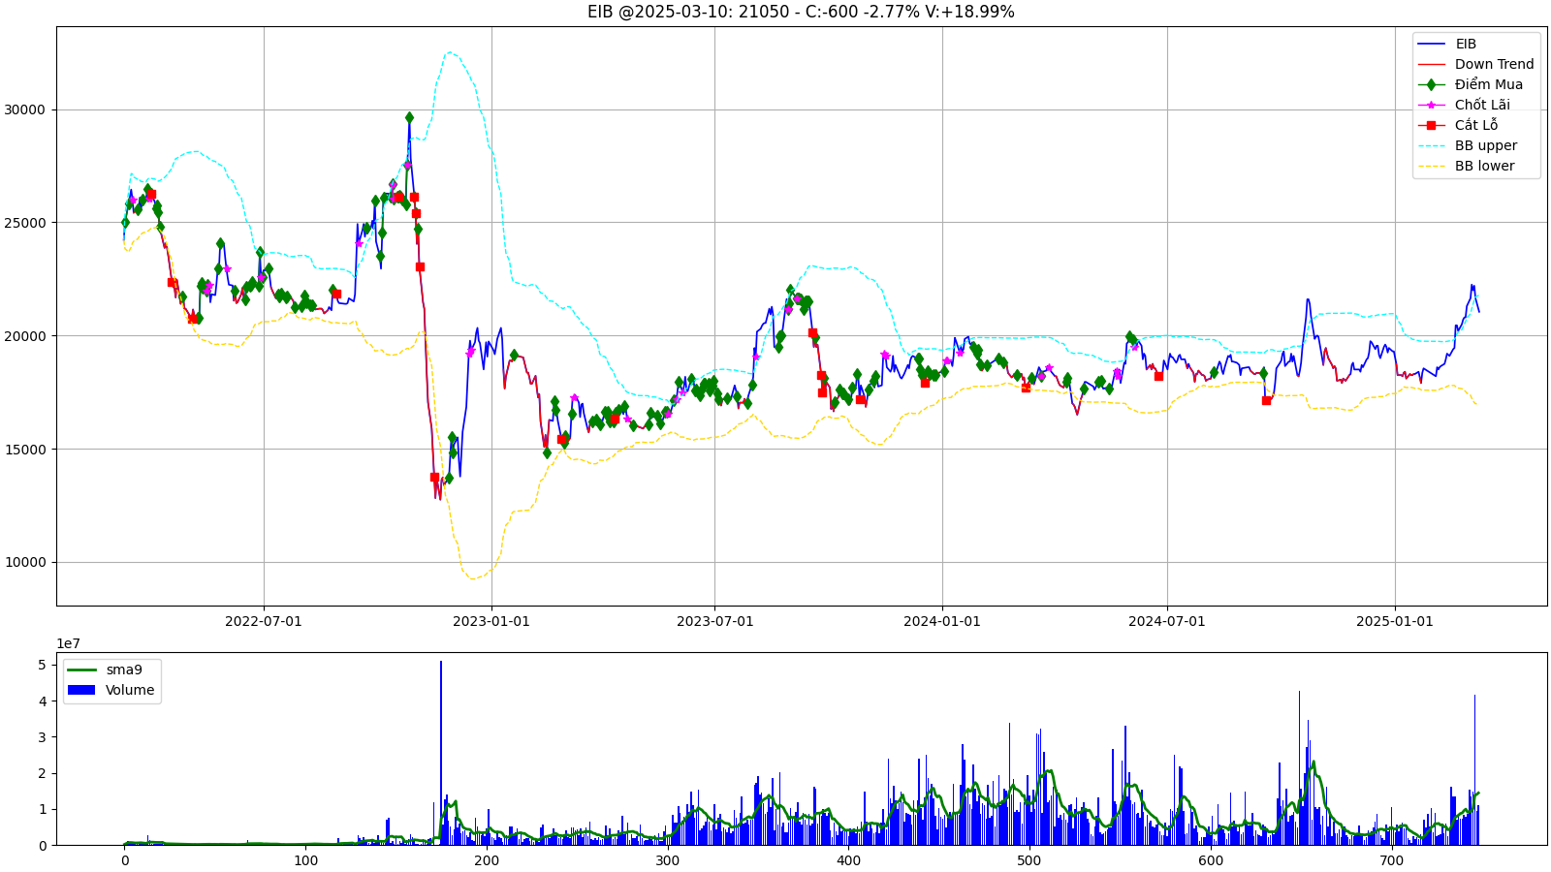Click the 2023-01-01 date axis label
The width and height of the screenshot is (1551, 872).
491,621
